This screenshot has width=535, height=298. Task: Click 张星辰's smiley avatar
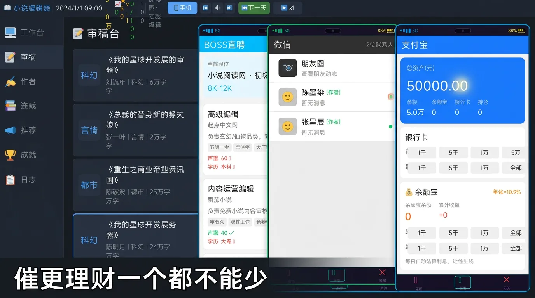[x=288, y=126]
